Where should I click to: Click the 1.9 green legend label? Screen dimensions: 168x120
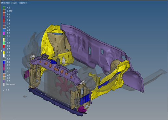pyautogui.click(x=8, y=43)
